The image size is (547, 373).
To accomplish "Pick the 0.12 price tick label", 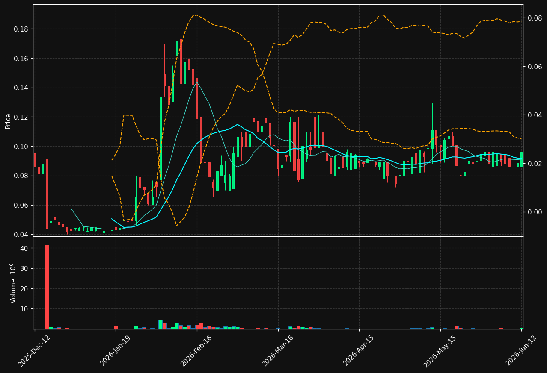I will 21,117.
